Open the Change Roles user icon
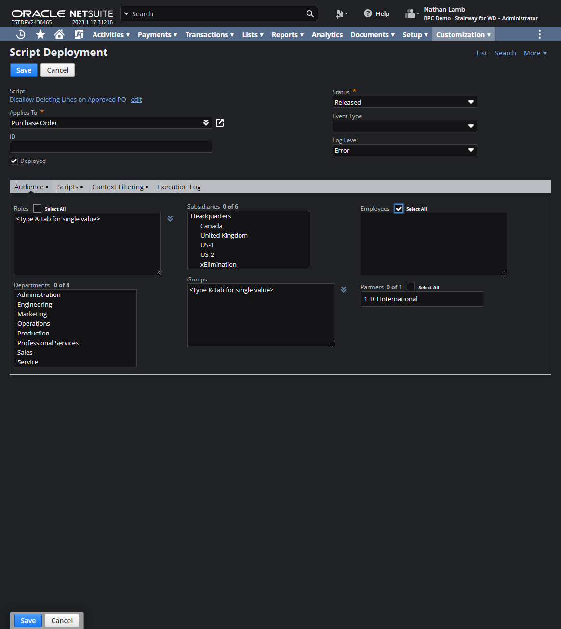This screenshot has height=629, width=561. tap(412, 13)
